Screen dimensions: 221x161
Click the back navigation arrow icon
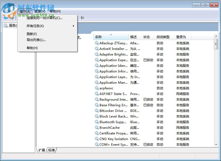6,18
